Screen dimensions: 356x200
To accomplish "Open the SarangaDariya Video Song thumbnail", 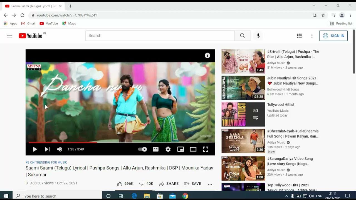I will coord(243,168).
